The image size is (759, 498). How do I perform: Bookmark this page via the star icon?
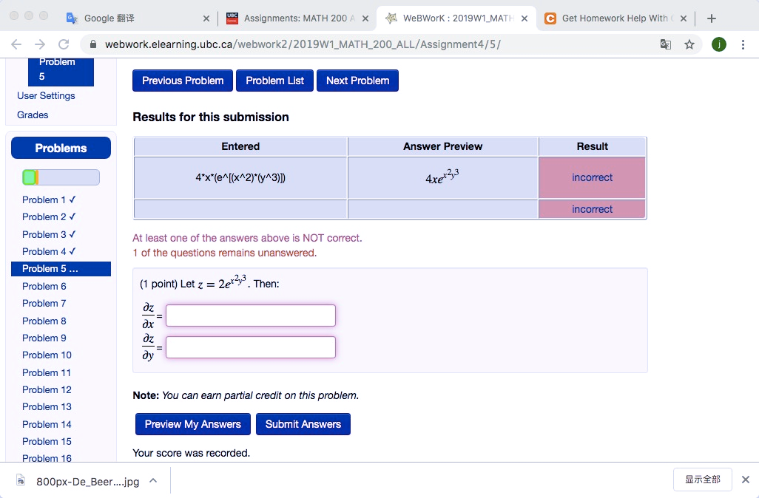(x=689, y=44)
